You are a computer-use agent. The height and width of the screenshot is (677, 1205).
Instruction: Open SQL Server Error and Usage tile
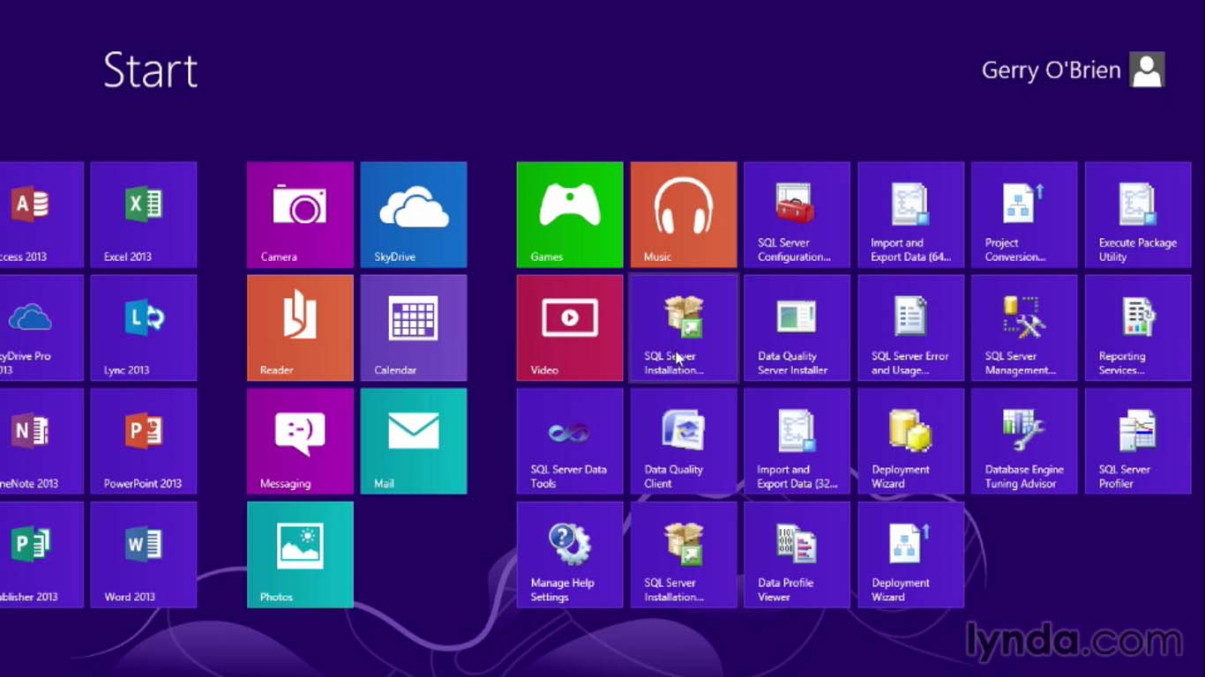tap(911, 328)
